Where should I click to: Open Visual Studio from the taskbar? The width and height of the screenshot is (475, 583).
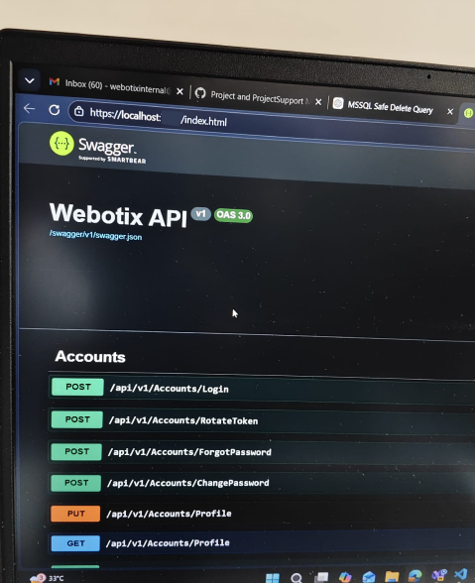439,575
